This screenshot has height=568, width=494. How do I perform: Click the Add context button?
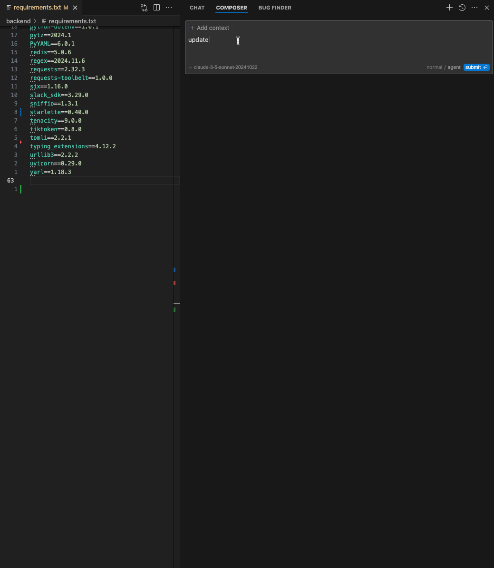click(x=210, y=28)
